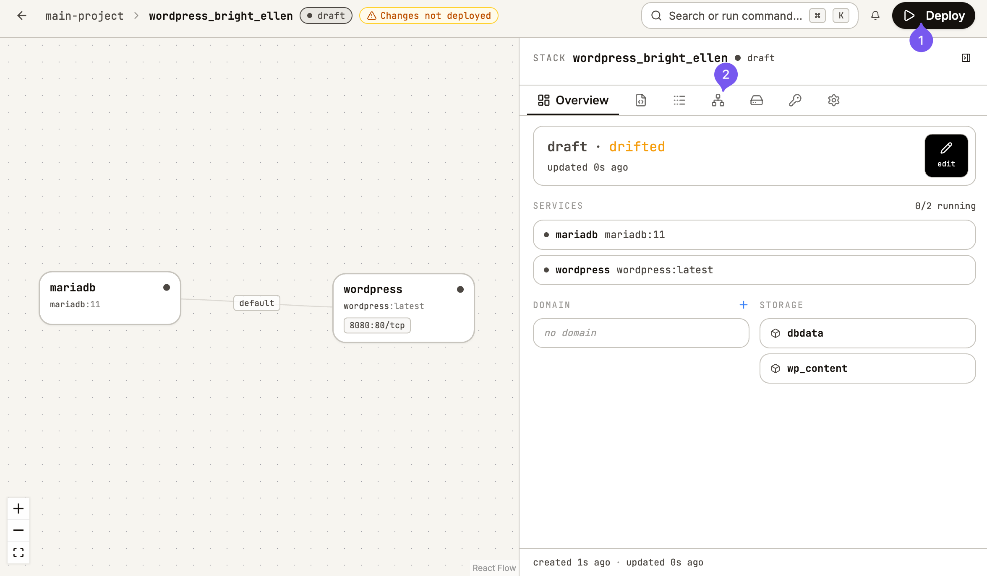Click the wordpress_bright_ellen breadcrumb title
This screenshot has width=987, height=576.
(221, 16)
